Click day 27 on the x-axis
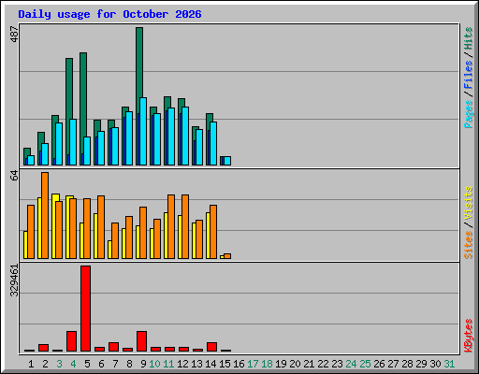 (x=393, y=364)
